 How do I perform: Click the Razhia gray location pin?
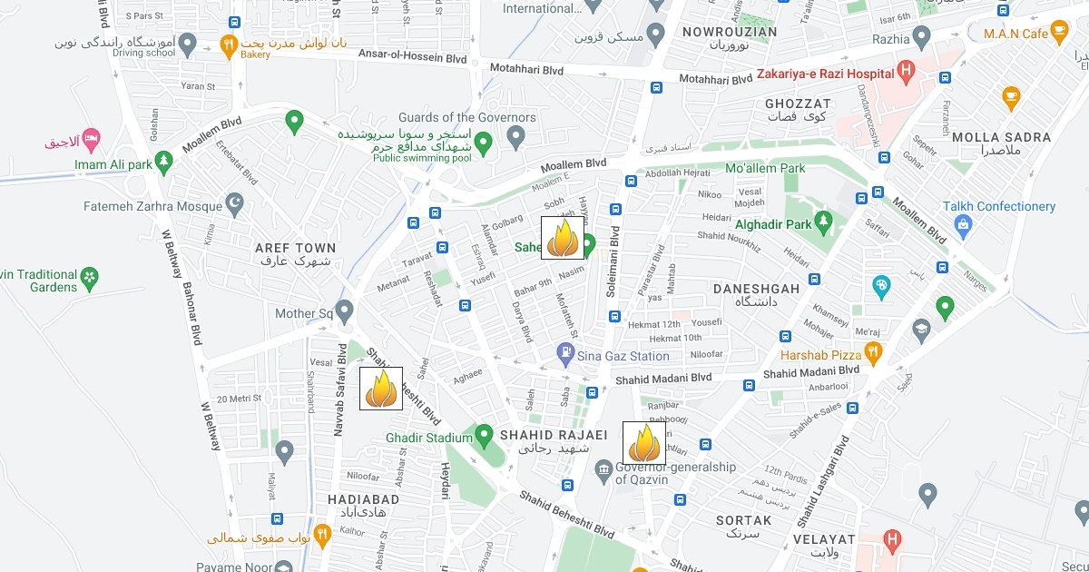click(x=922, y=38)
